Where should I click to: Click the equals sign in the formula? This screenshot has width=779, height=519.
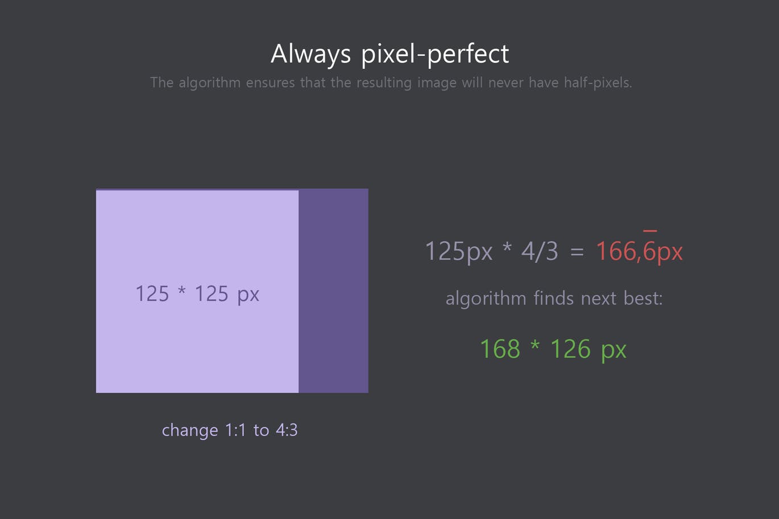coord(577,252)
